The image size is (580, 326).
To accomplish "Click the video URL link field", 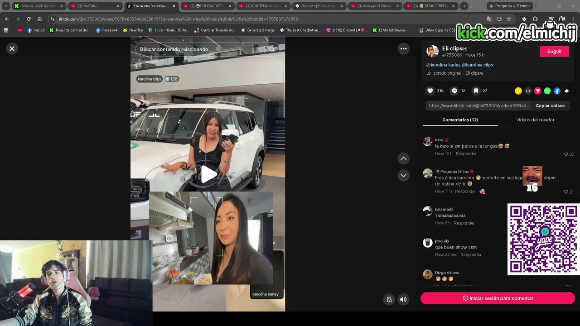I will (478, 105).
